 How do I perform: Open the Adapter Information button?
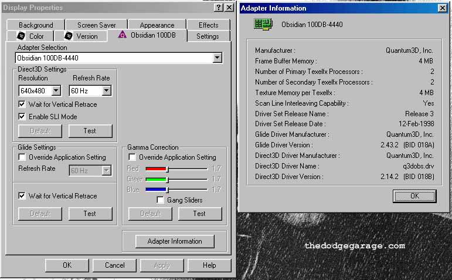175,241
